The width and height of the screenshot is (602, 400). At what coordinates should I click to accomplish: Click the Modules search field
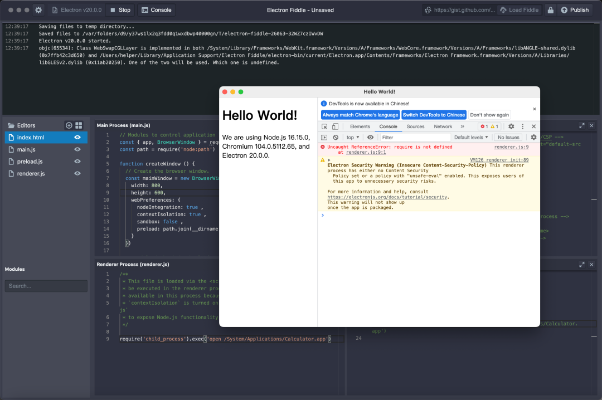[x=46, y=286]
